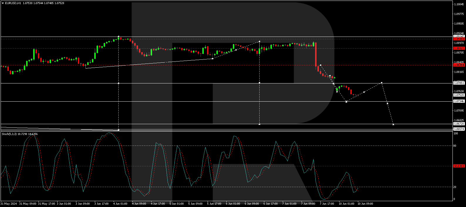Click the 5 Jun 01:00 time label
The width and height of the screenshot is (466, 207).
coord(177,204)
